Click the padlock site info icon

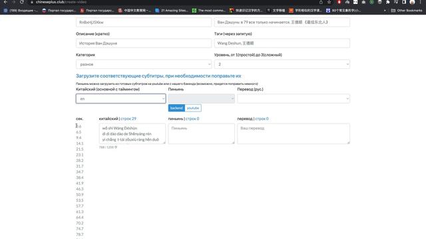click(x=32, y=2)
